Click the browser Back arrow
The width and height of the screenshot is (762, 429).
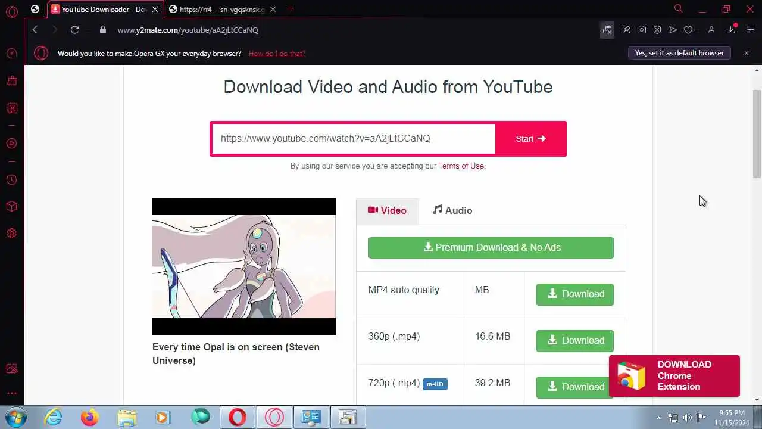35,30
